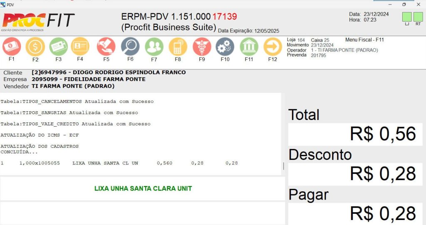This screenshot has width=426, height=225.
Task: Click the RT green status indicator
Action: tap(418, 17)
